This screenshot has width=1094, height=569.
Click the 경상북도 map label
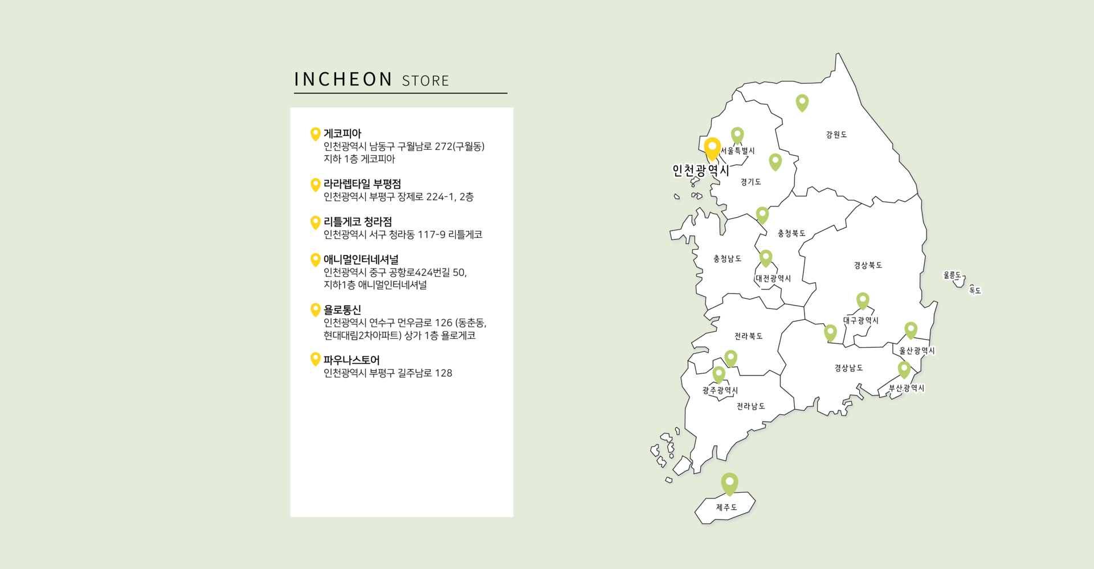[x=868, y=265]
